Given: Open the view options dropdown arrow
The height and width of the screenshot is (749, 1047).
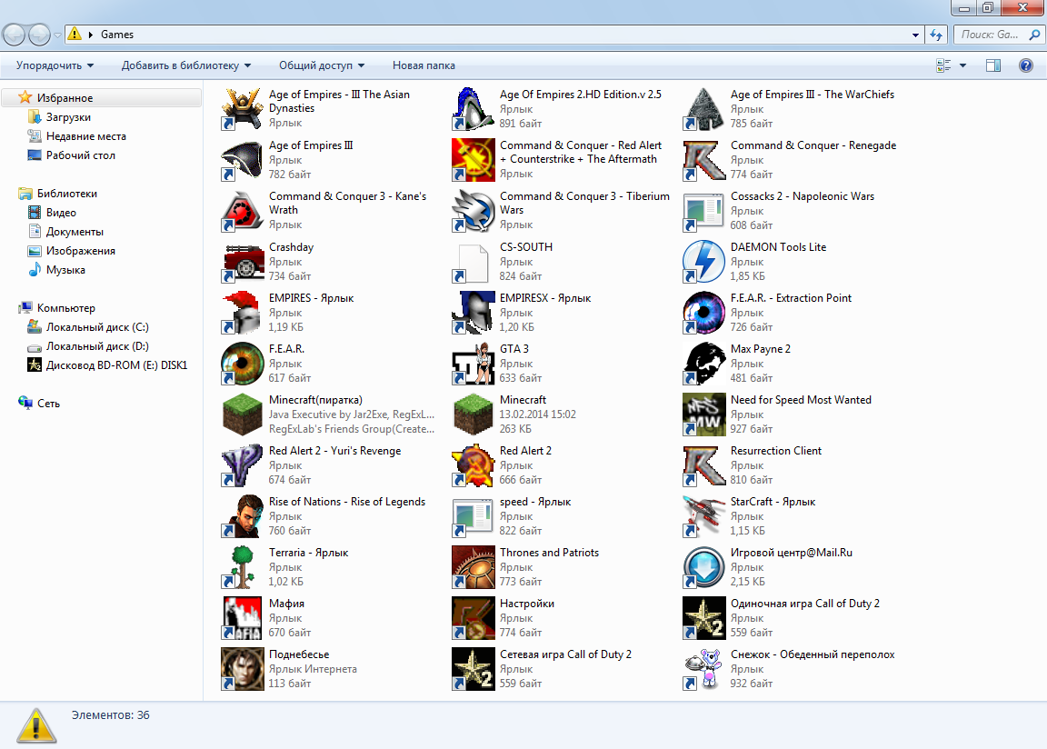Looking at the screenshot, I should point(962,65).
